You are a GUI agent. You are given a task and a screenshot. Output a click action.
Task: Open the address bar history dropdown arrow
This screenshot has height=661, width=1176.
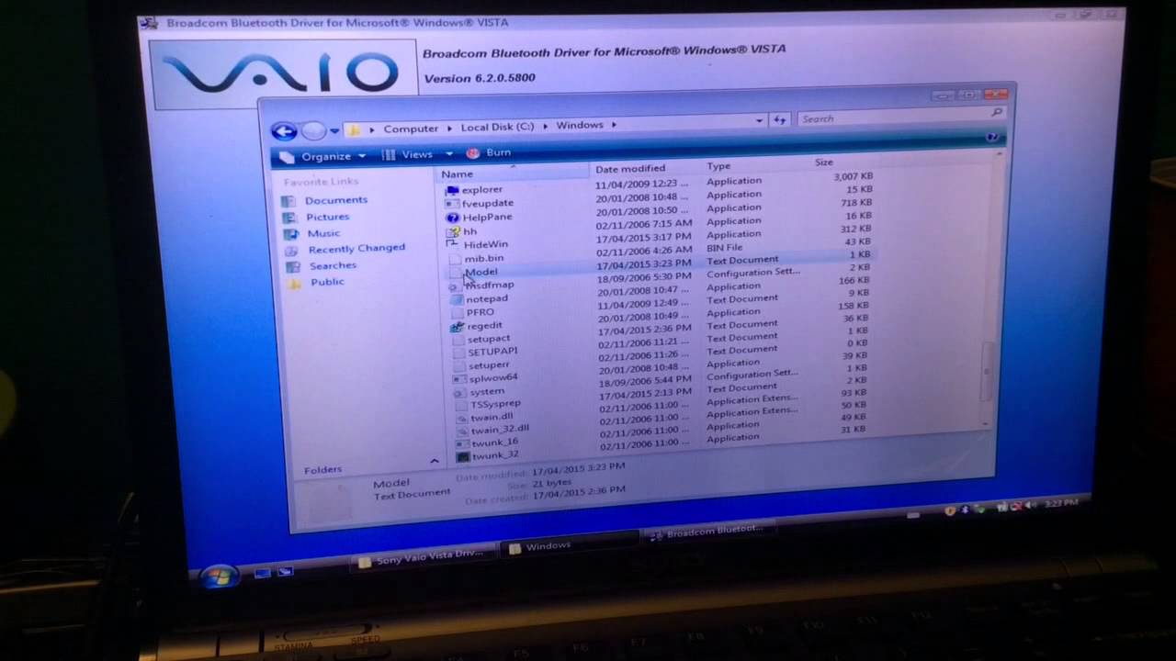[x=759, y=120]
